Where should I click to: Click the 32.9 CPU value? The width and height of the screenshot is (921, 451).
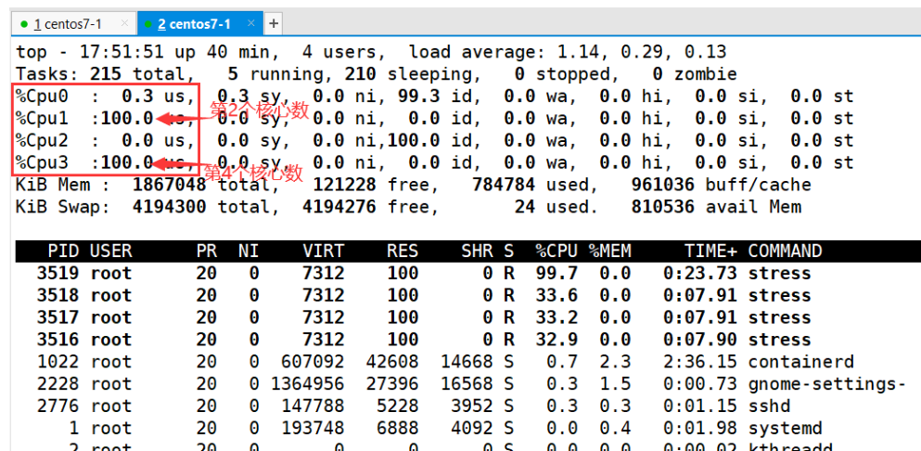(x=556, y=340)
